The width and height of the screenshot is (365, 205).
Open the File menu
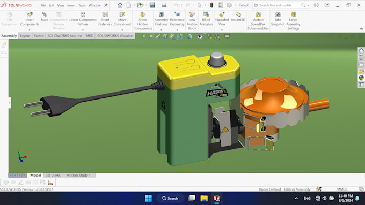click(43, 5)
